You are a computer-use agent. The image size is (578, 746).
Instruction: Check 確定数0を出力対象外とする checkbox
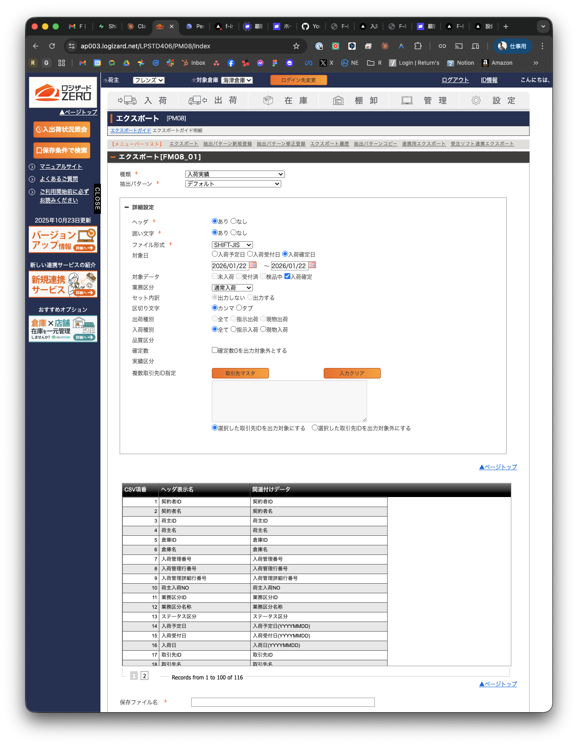coord(215,350)
